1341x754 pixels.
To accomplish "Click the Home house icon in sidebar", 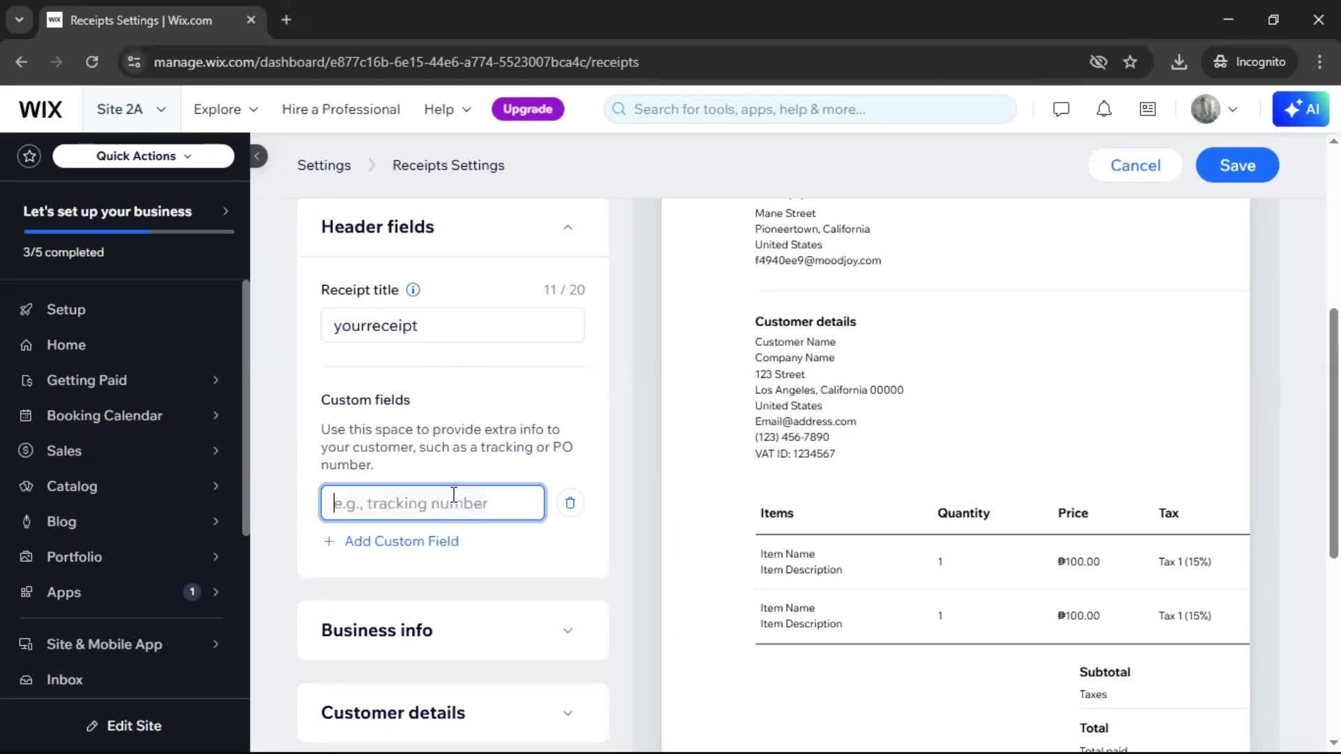I will pyautogui.click(x=26, y=345).
